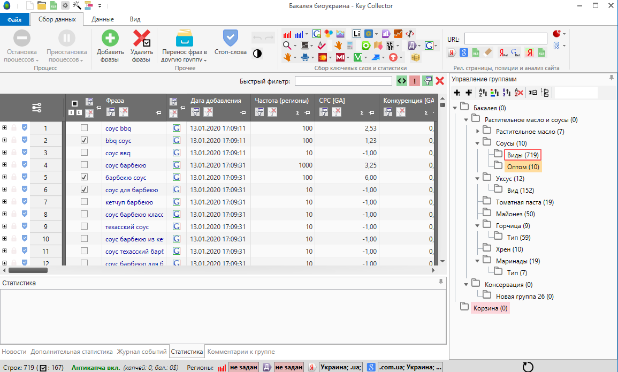Sort groups by color icon
Image resolution: width=618 pixels, height=372 pixels.
click(494, 93)
